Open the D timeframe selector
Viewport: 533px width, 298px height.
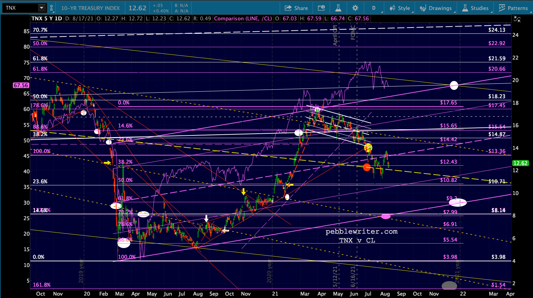[374, 8]
